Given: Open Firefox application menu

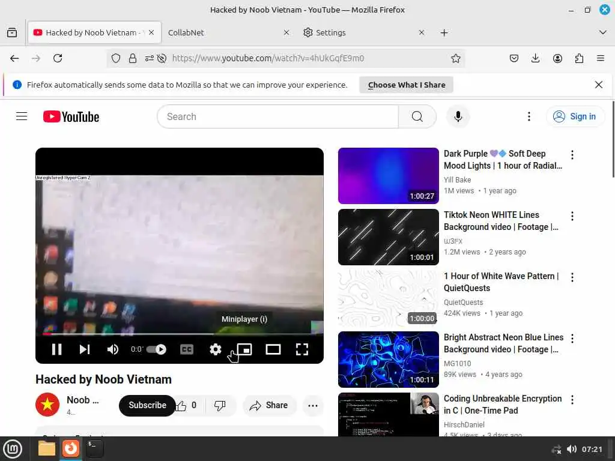Looking at the screenshot, I should click(x=601, y=58).
